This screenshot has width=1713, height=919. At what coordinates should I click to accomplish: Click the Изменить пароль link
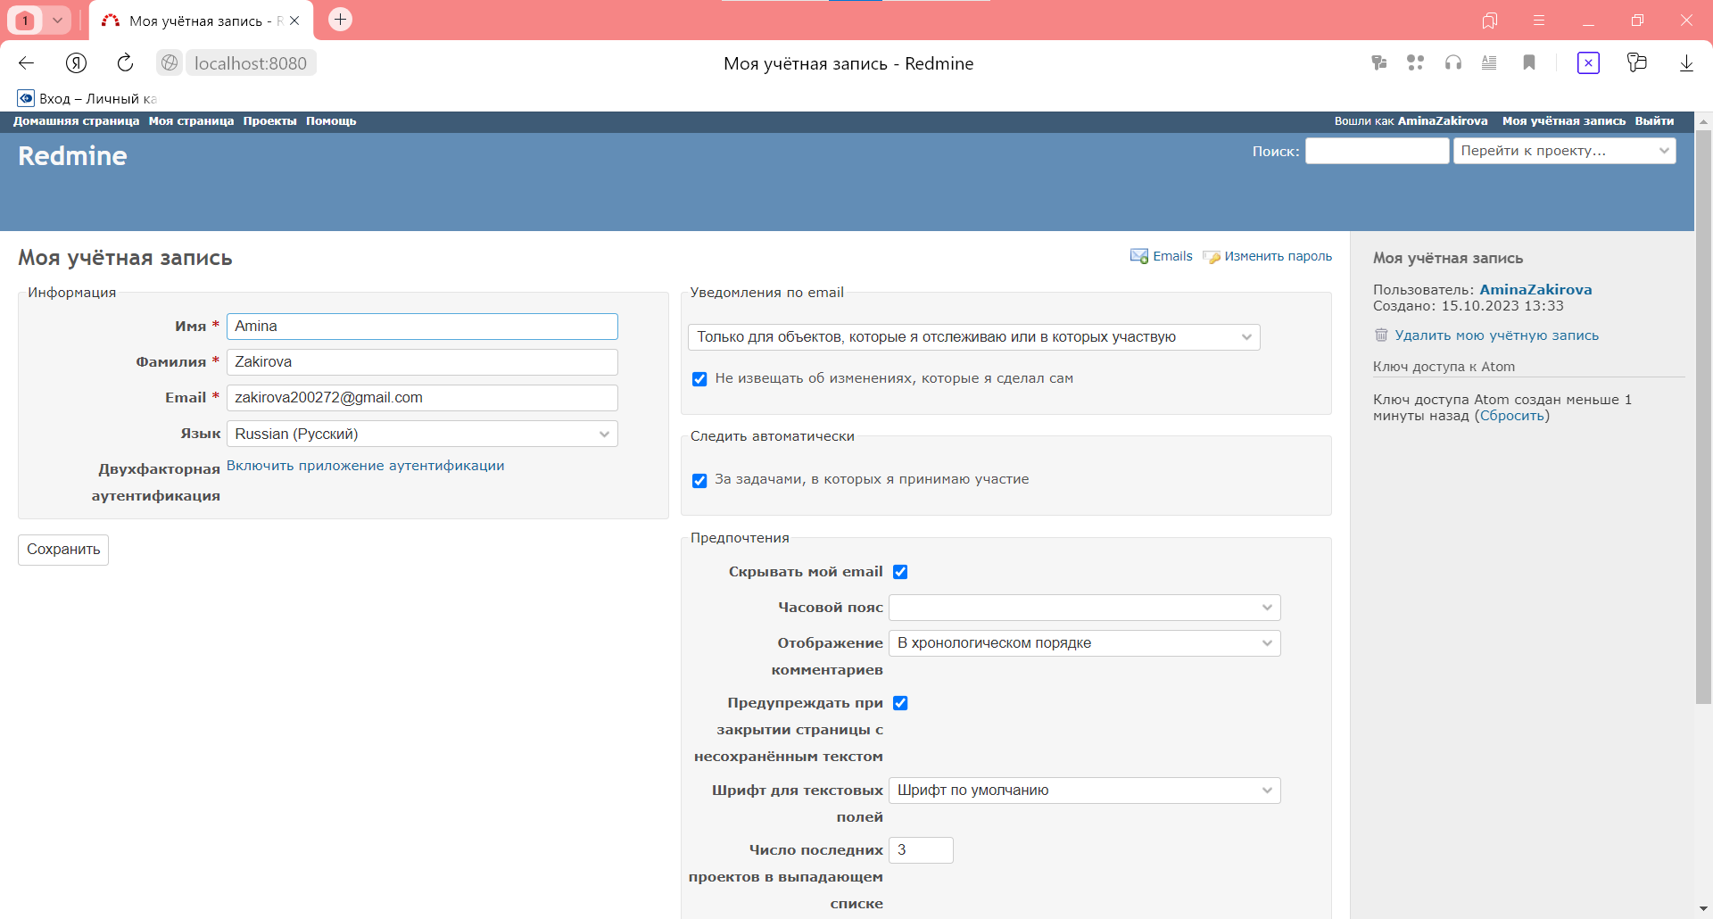click(1277, 256)
